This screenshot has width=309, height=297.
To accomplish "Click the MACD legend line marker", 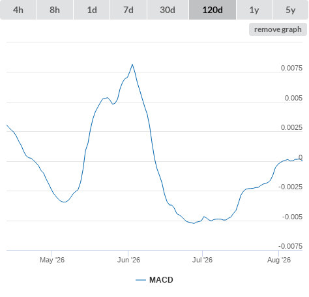I will (x=141, y=280).
